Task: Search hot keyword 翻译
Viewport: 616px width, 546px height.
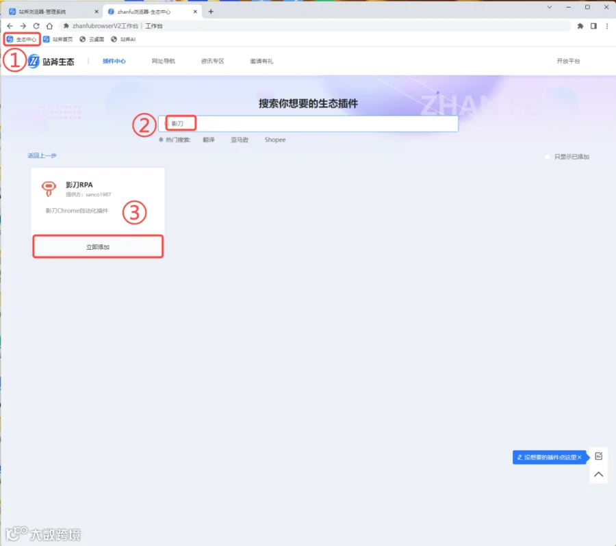Action: click(209, 140)
